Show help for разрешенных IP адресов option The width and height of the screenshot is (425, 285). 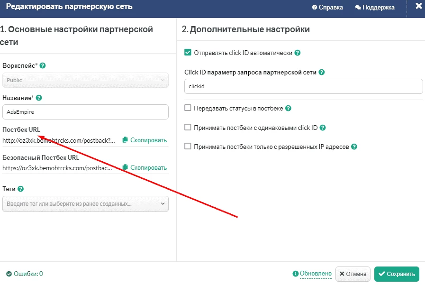354,147
